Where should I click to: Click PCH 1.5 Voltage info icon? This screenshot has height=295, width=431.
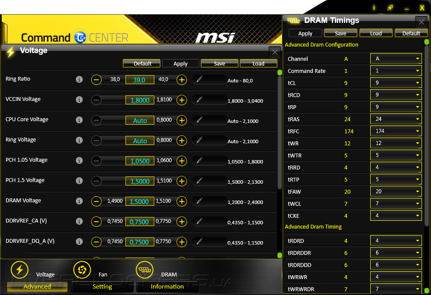[79, 181]
